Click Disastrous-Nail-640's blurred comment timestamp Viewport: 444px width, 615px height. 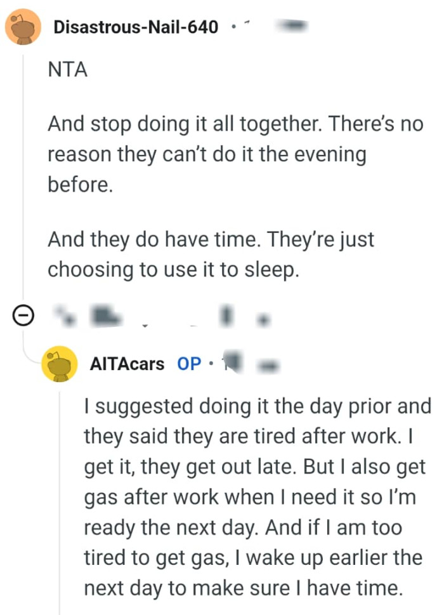point(292,25)
